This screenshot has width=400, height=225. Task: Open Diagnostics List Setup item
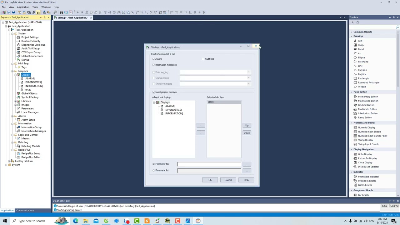pos(33,45)
